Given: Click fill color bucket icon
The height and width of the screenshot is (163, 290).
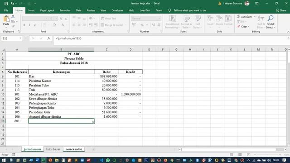Looking at the screenshot, I should tap(54, 25).
